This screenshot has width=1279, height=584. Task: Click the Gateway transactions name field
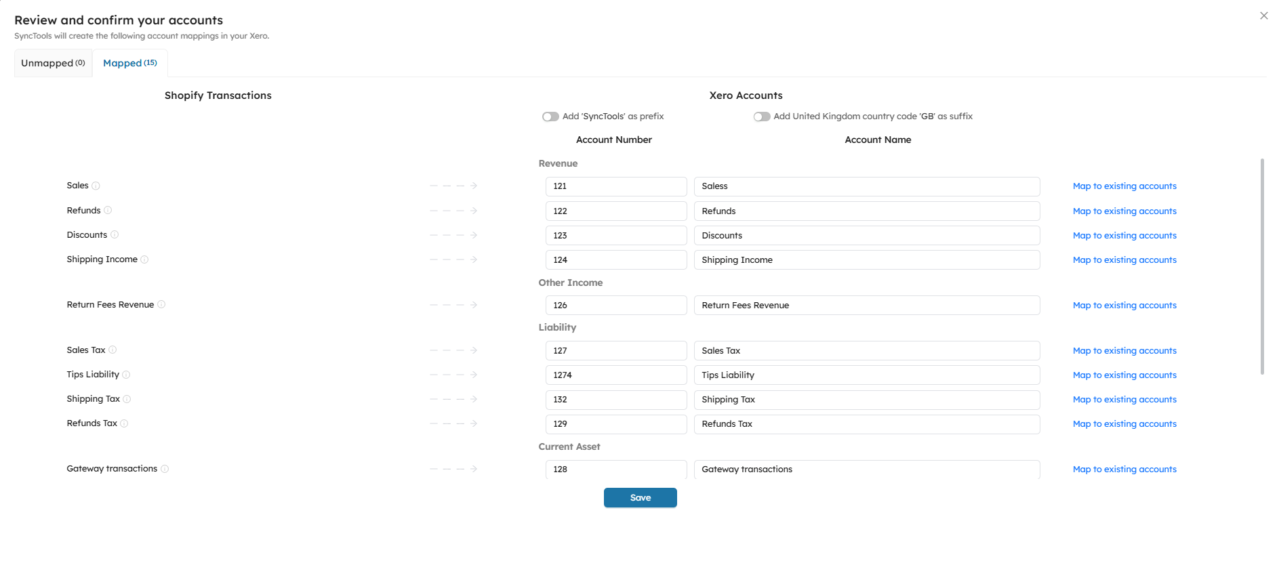pos(867,469)
